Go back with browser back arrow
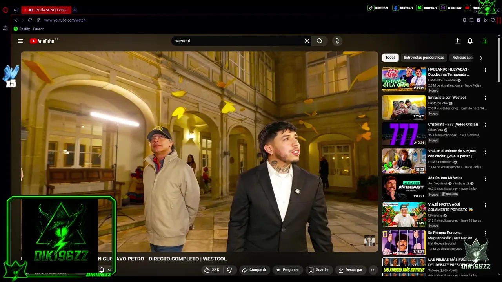This screenshot has height=282, width=502. (16, 20)
